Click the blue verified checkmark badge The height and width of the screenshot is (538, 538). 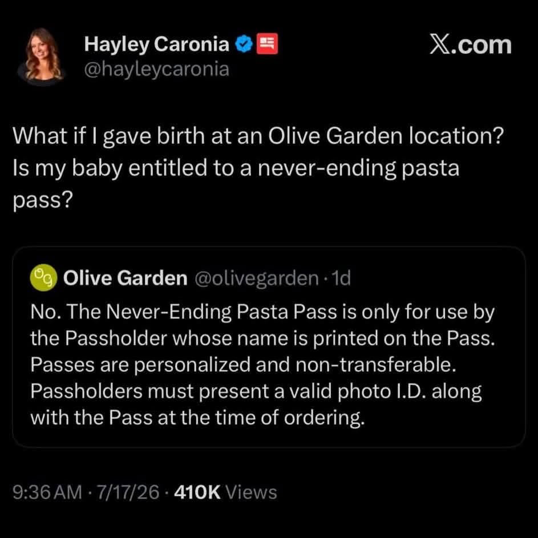pyautogui.click(x=244, y=45)
